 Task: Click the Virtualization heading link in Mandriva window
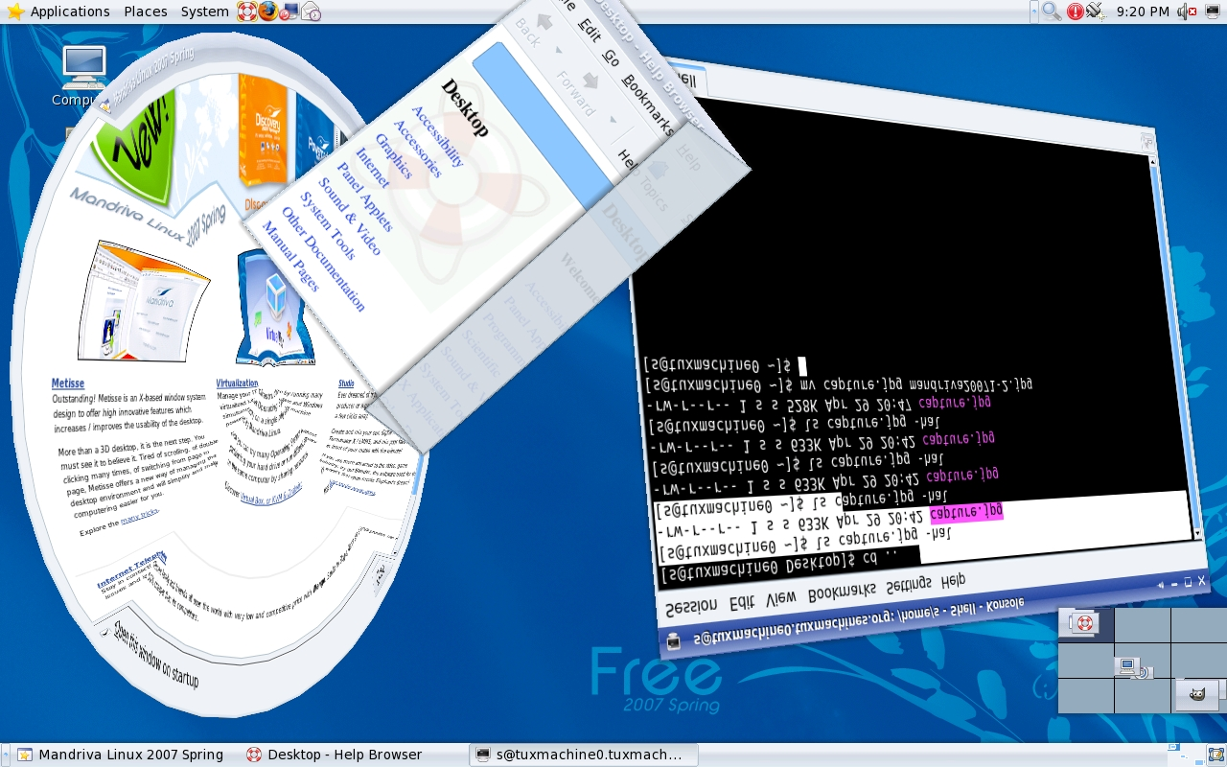pyautogui.click(x=237, y=382)
